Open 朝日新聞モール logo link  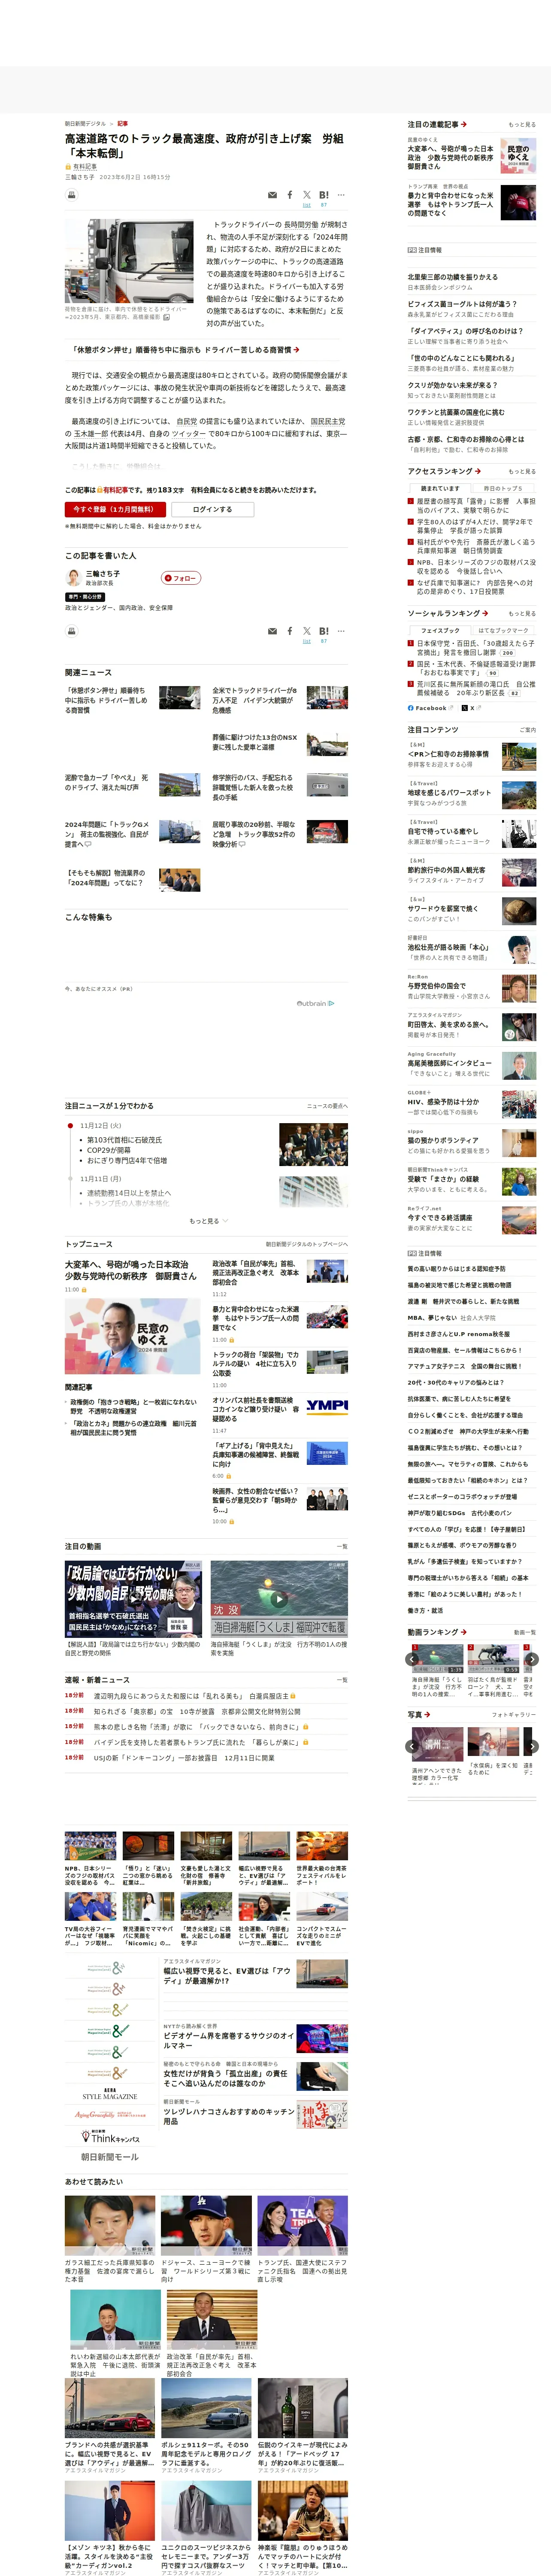[x=110, y=2157]
